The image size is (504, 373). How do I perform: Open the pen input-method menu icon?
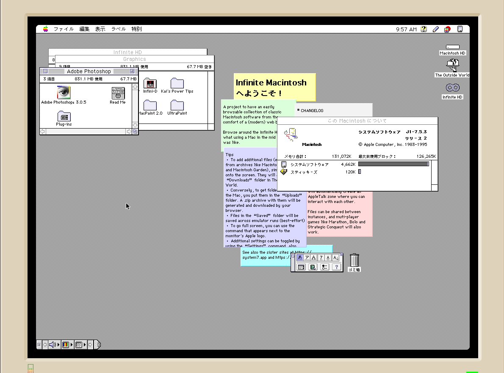(x=435, y=29)
